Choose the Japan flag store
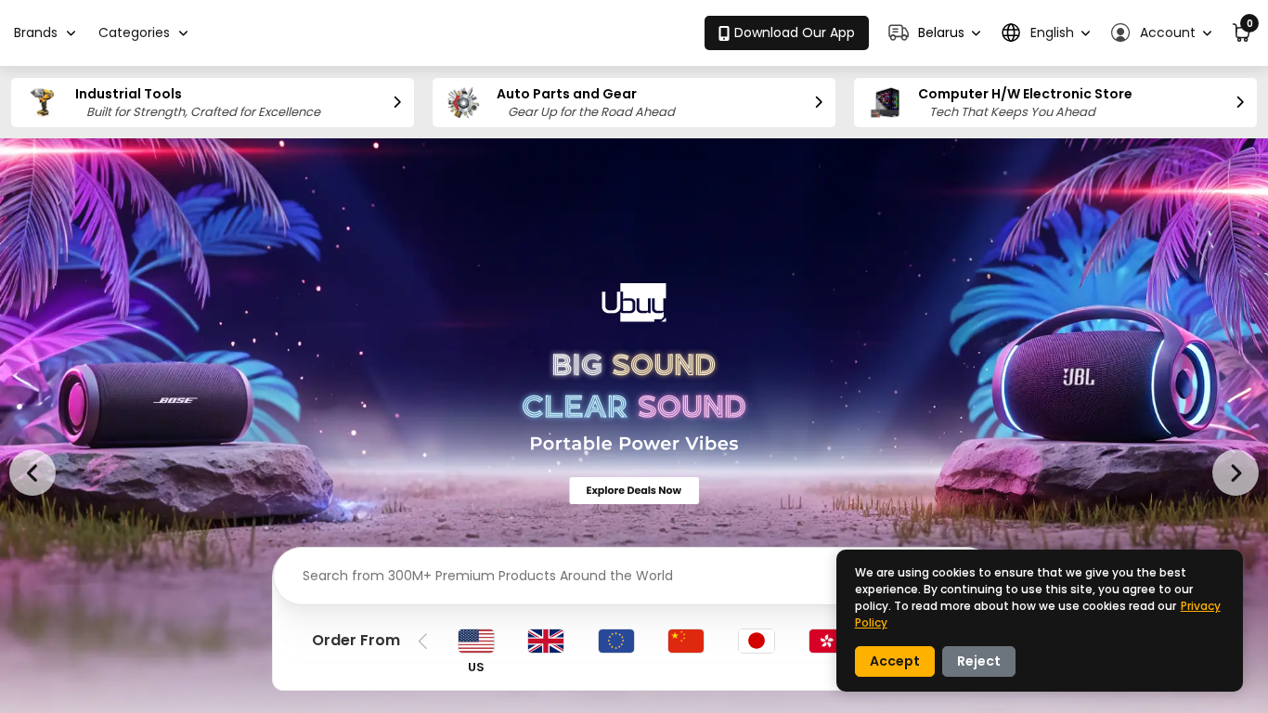 (757, 642)
